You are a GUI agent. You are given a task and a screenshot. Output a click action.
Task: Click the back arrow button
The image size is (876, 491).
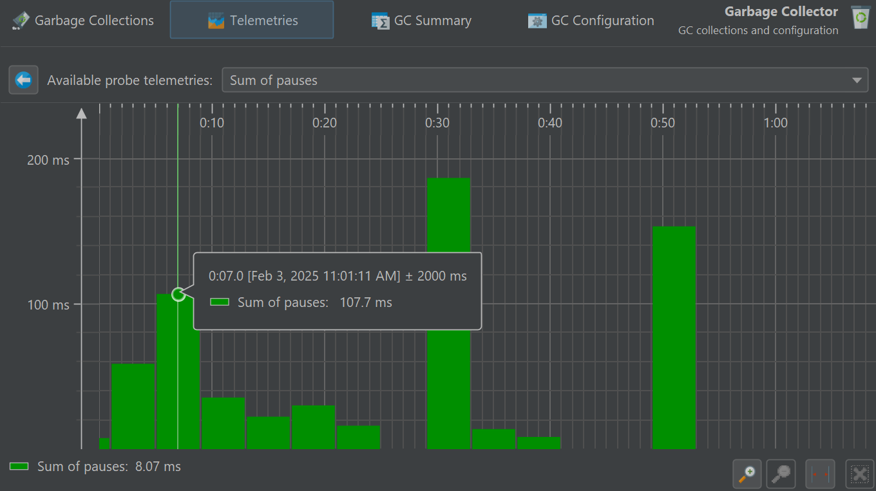tap(23, 80)
